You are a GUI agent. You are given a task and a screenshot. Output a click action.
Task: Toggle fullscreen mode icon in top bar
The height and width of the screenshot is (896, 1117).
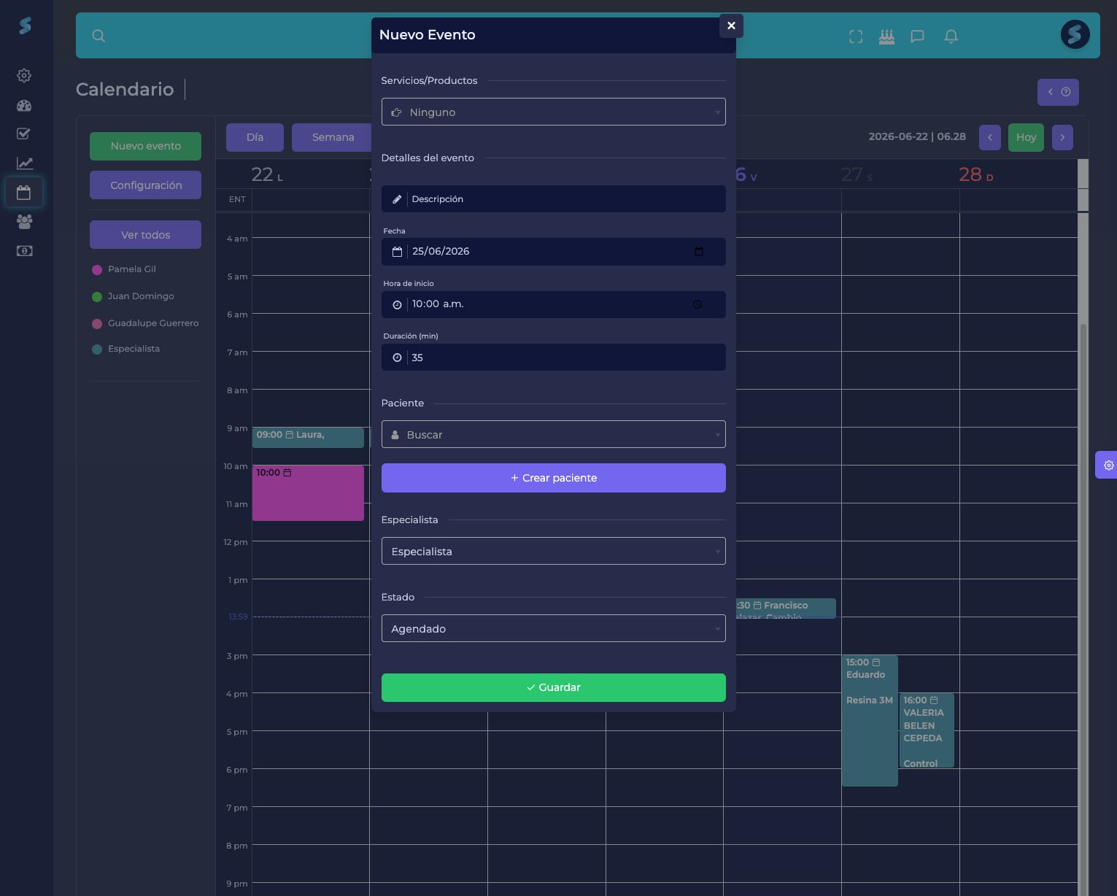tap(856, 36)
